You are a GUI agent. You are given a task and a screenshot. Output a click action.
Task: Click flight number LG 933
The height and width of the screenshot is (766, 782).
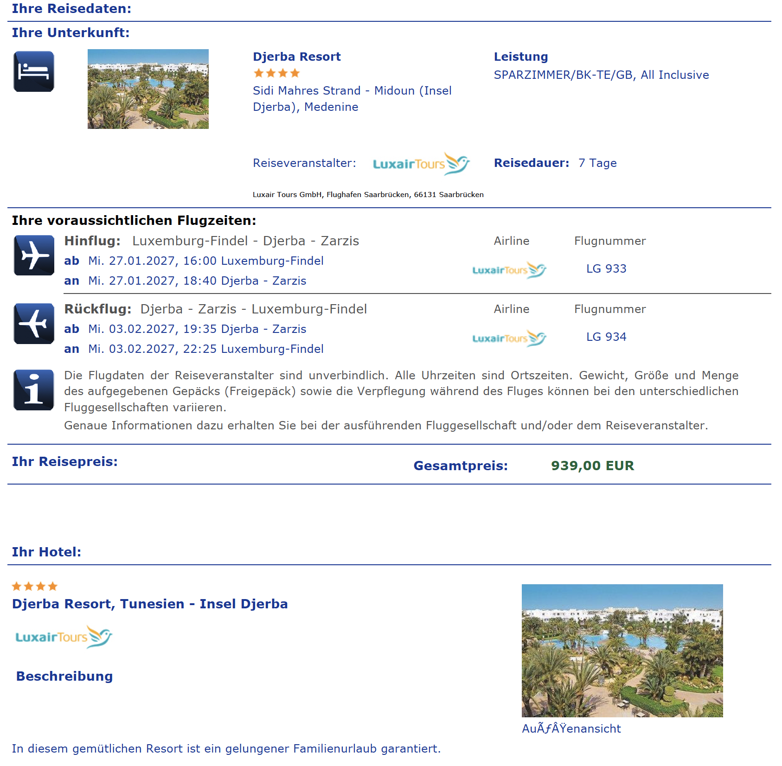pyautogui.click(x=606, y=268)
